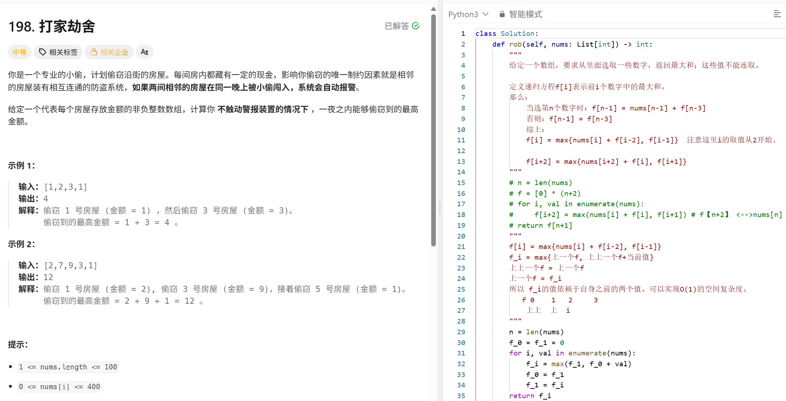
Task: Click the lock icon on 相关企业
Action: [94, 52]
